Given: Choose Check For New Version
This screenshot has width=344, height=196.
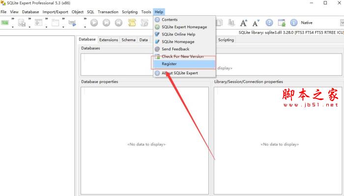Looking at the screenshot, I should pyautogui.click(x=184, y=57).
